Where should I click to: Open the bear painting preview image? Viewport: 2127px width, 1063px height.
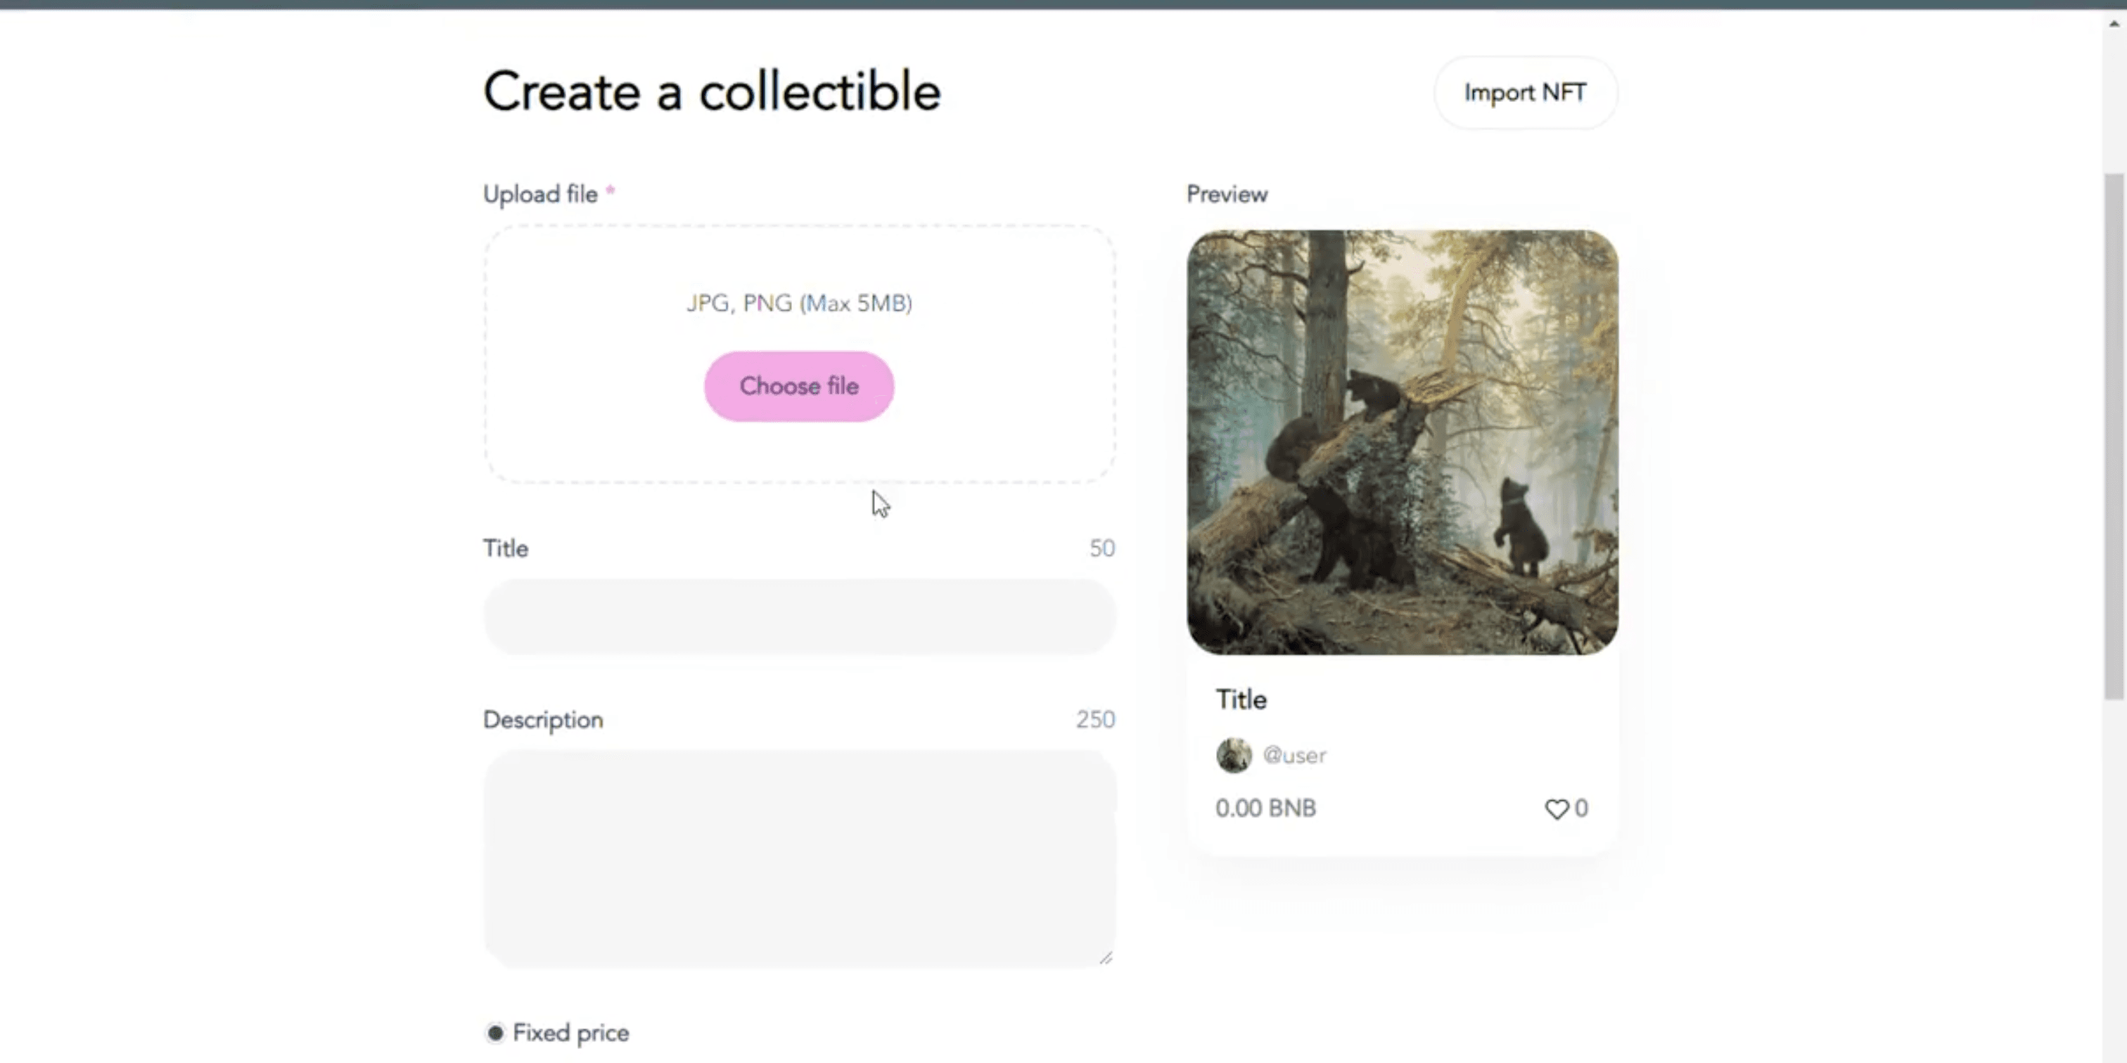click(x=1402, y=442)
